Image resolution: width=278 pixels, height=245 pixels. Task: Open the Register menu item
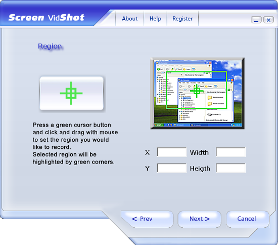182,19
